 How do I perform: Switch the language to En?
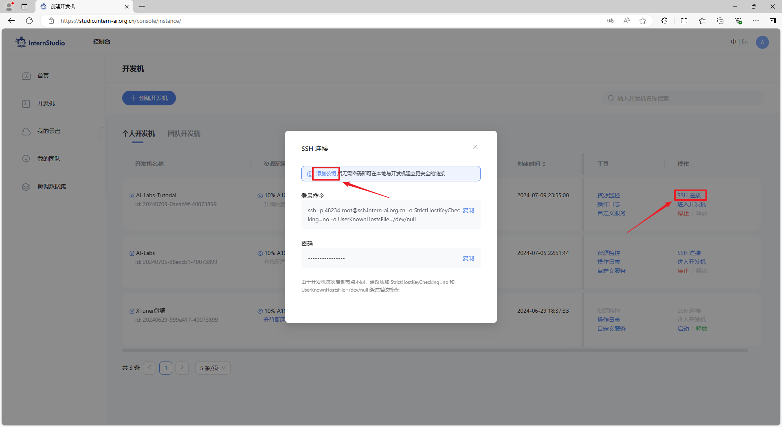745,41
